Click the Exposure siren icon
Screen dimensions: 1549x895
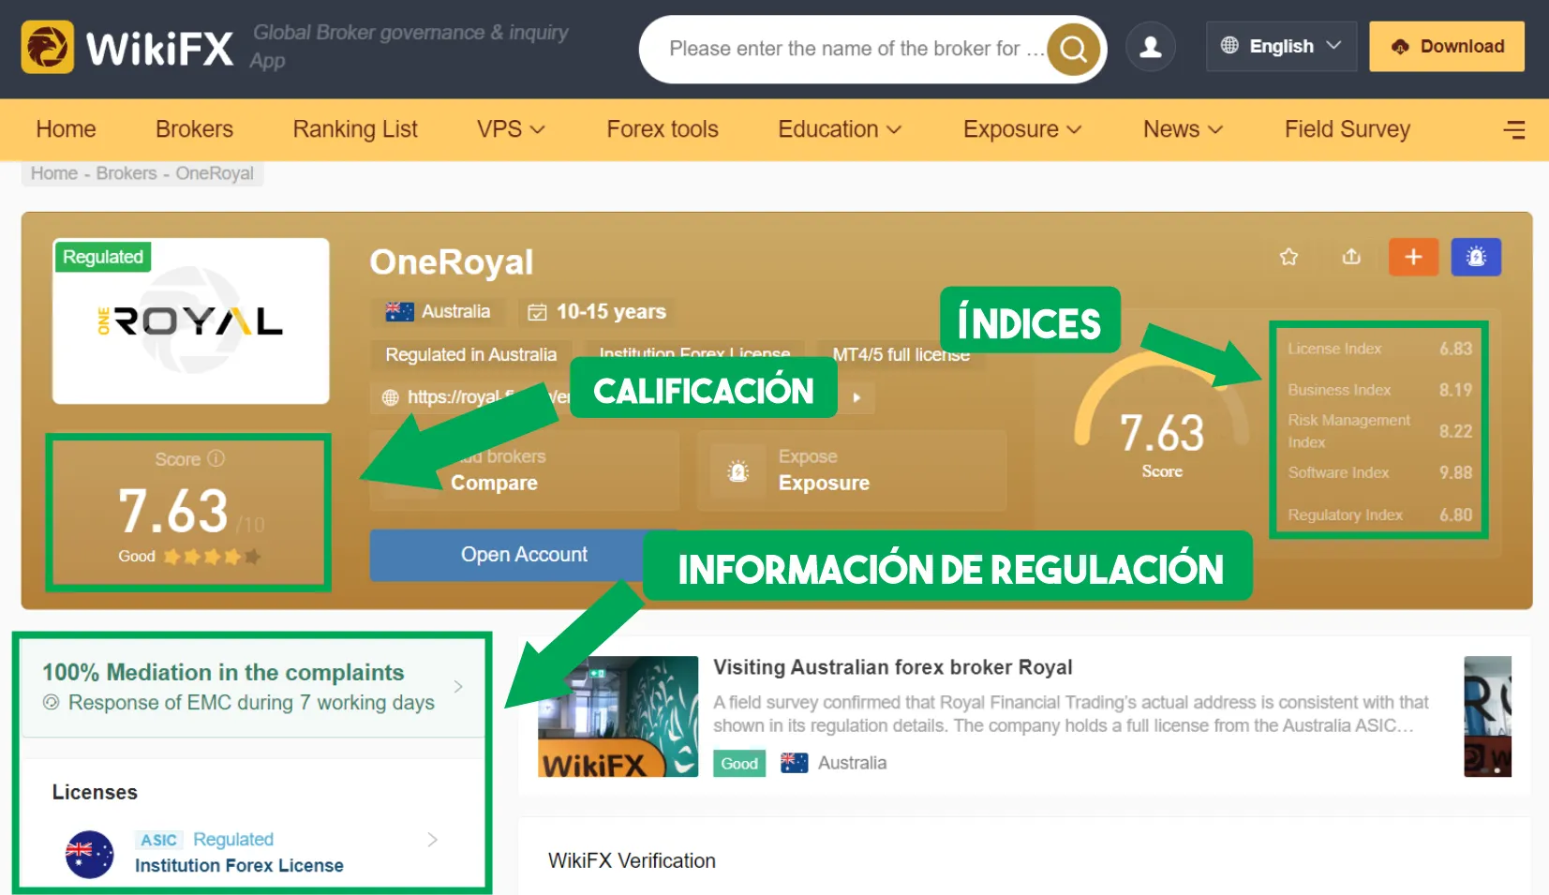(738, 470)
